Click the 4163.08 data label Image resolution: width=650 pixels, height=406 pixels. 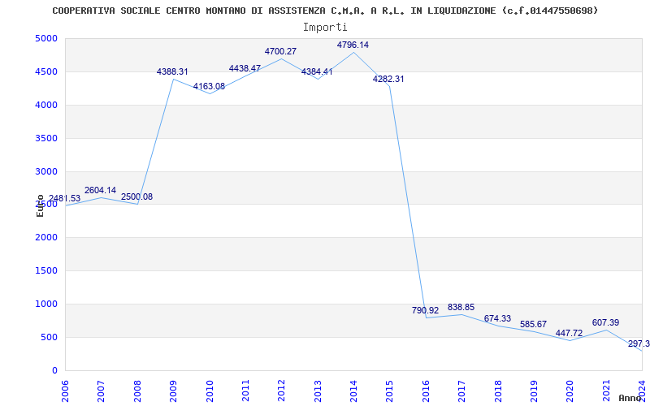[x=209, y=87]
